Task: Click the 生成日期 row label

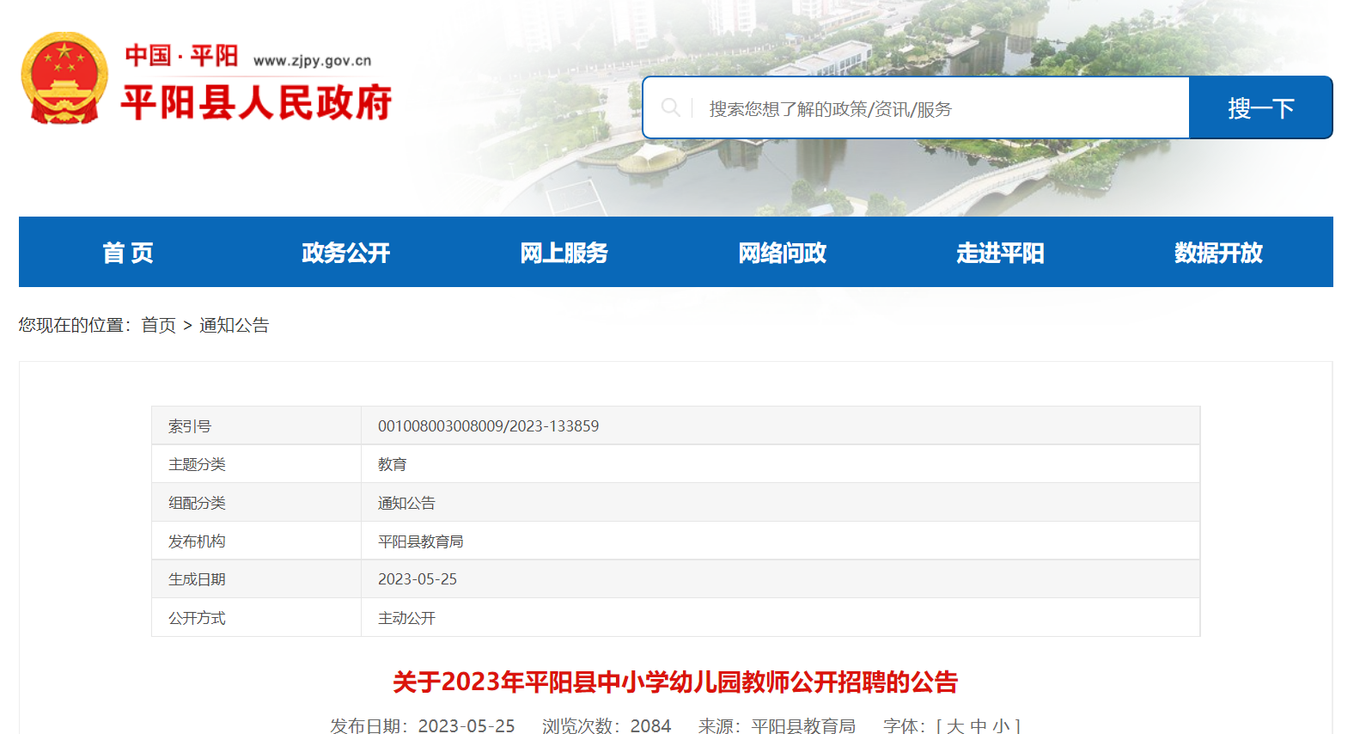Action: point(197,579)
